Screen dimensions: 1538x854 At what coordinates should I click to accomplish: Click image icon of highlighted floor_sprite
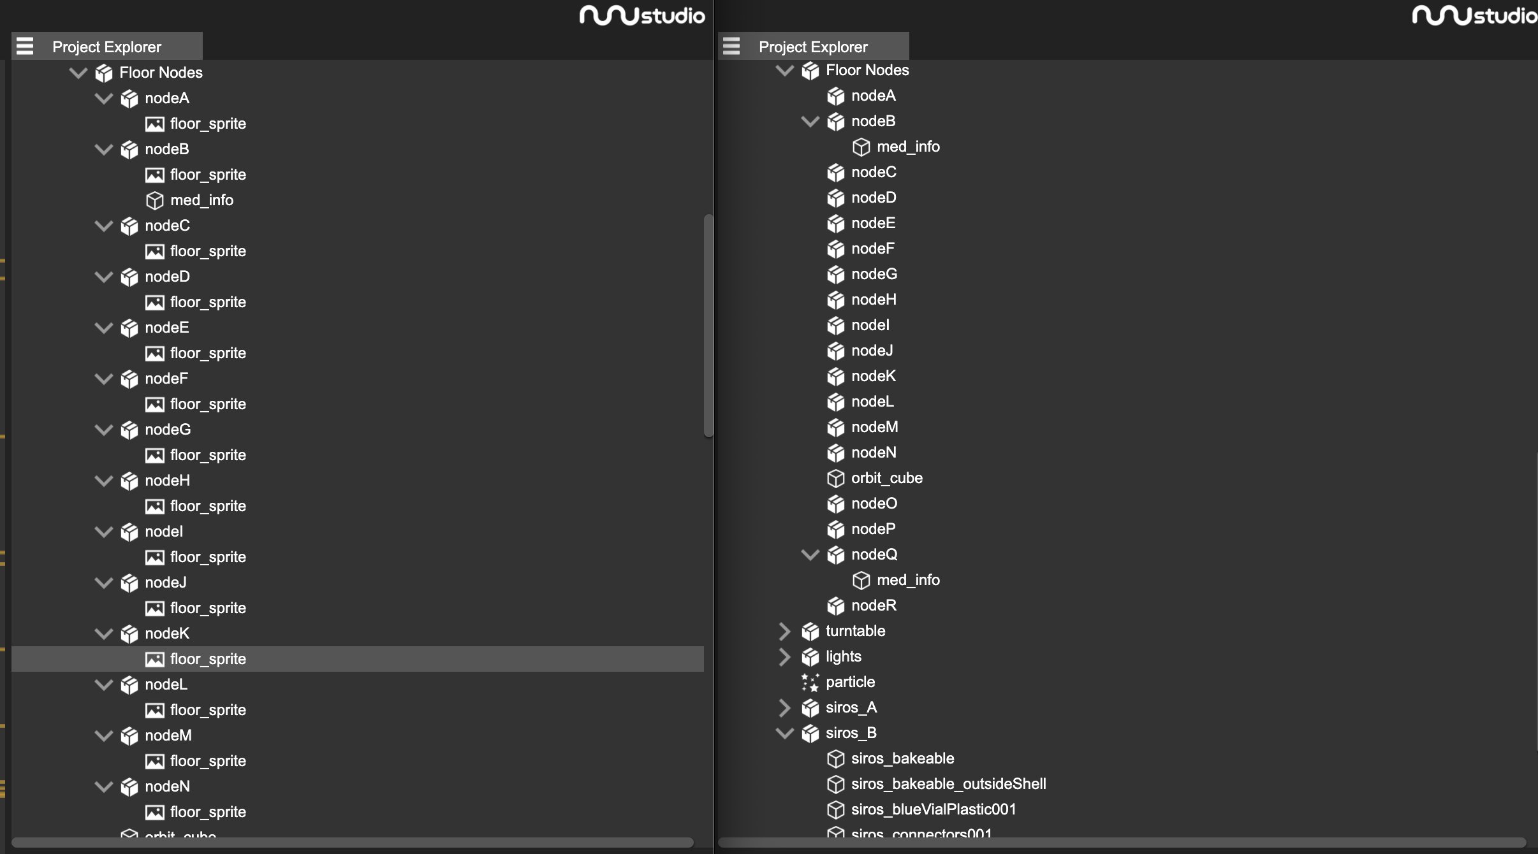coord(155,660)
